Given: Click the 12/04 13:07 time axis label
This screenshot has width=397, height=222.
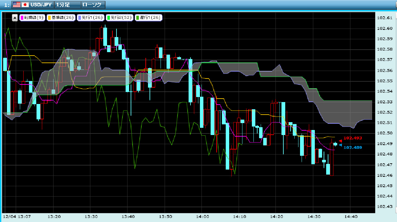Looking at the screenshot, I should (17, 217).
